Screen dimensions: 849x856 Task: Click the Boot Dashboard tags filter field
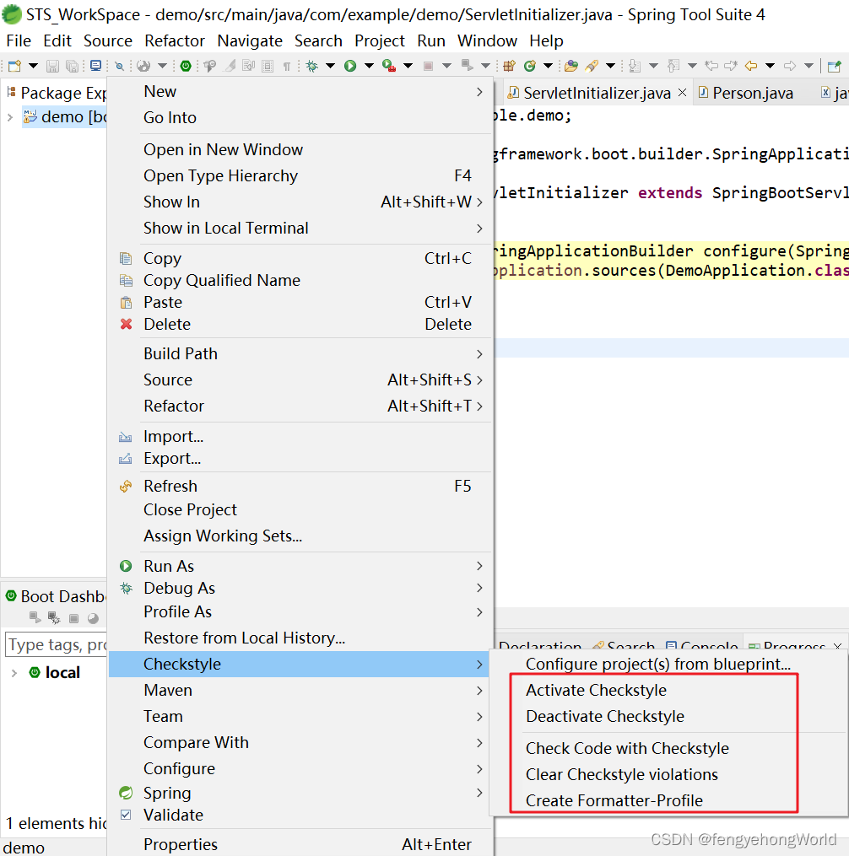coord(57,644)
